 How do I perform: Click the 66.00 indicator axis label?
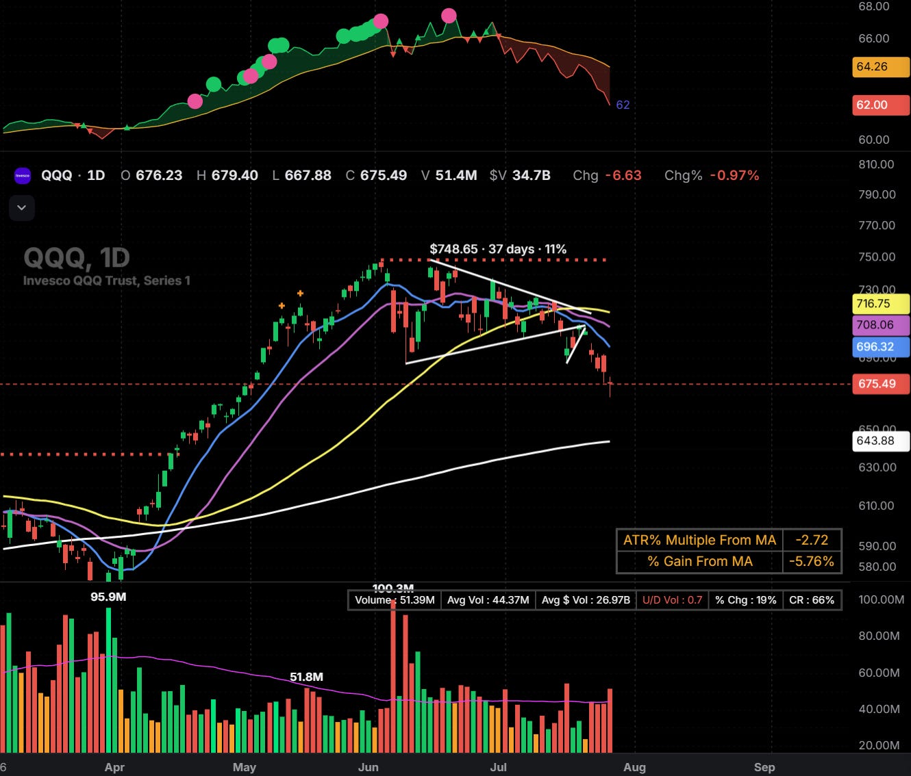874,38
